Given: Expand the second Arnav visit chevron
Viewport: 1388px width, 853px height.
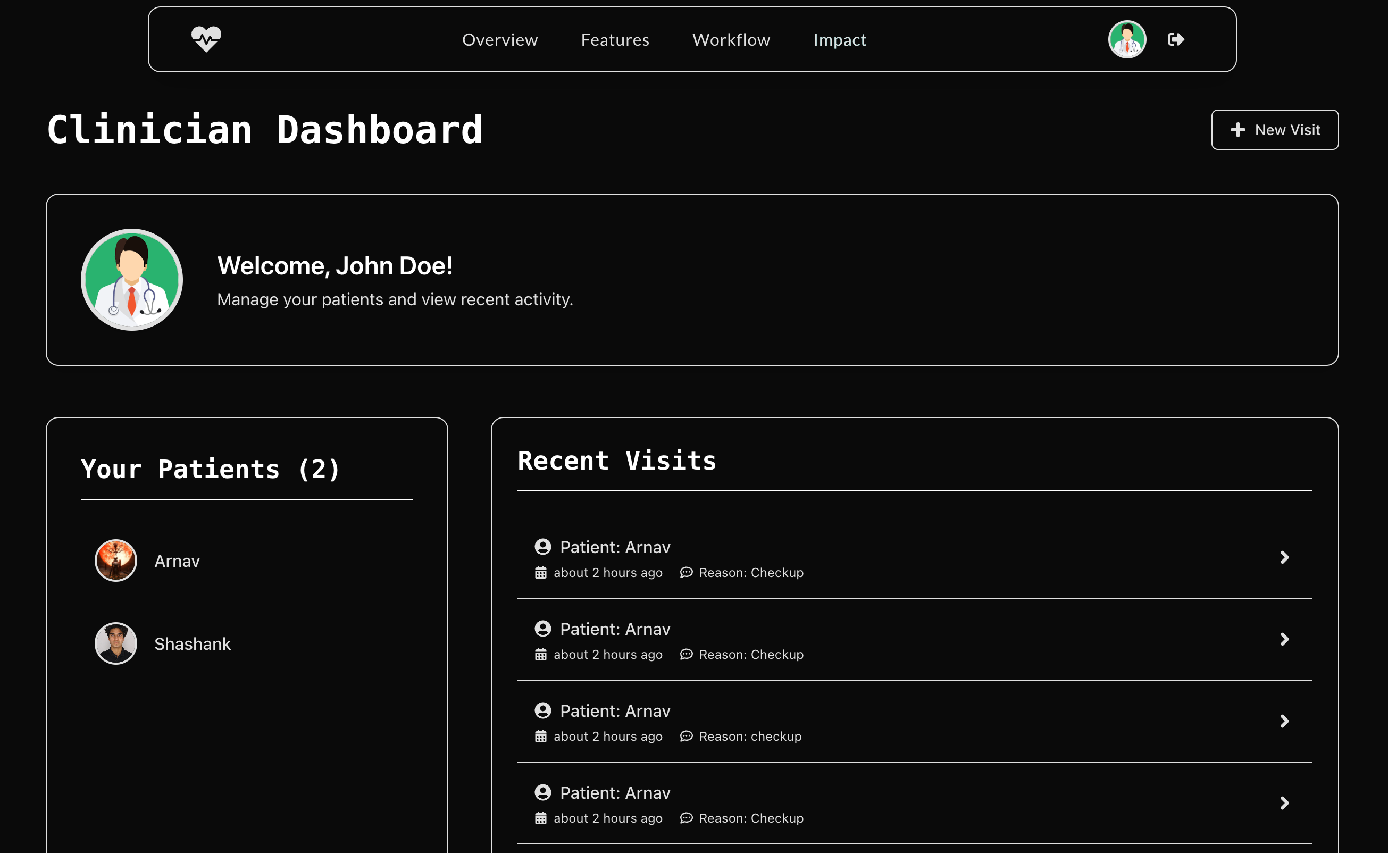Looking at the screenshot, I should click(x=1284, y=639).
